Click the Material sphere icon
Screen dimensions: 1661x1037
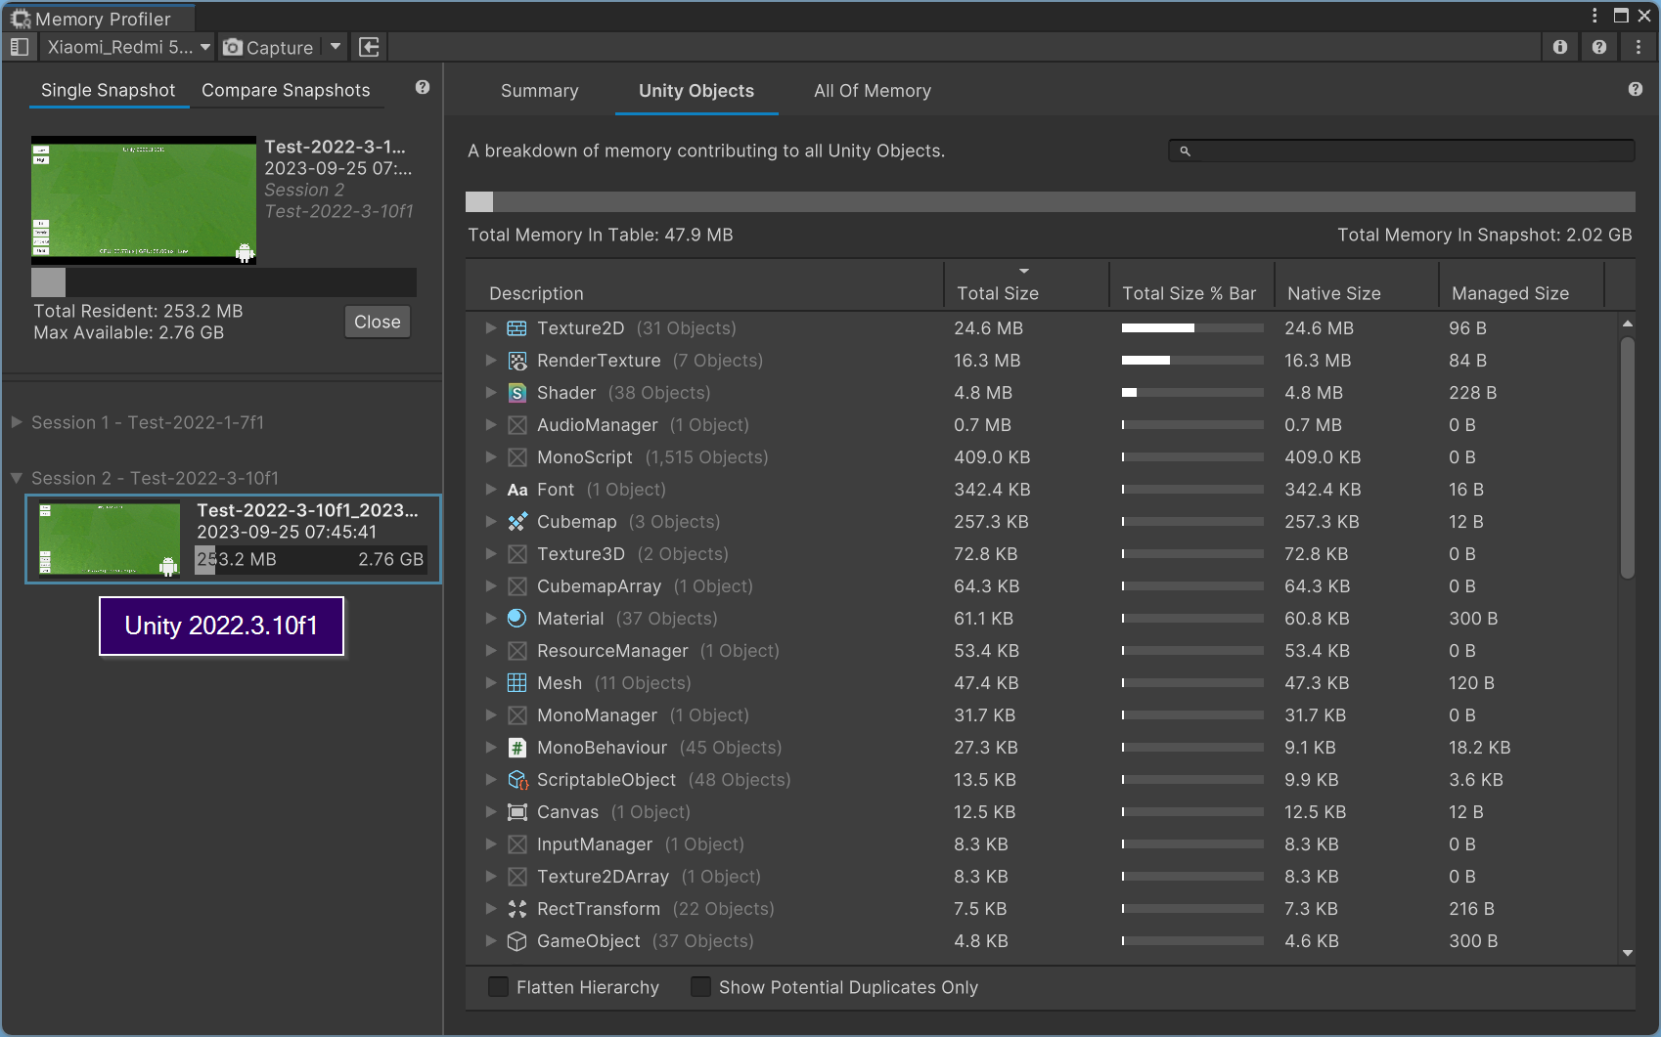point(516,618)
